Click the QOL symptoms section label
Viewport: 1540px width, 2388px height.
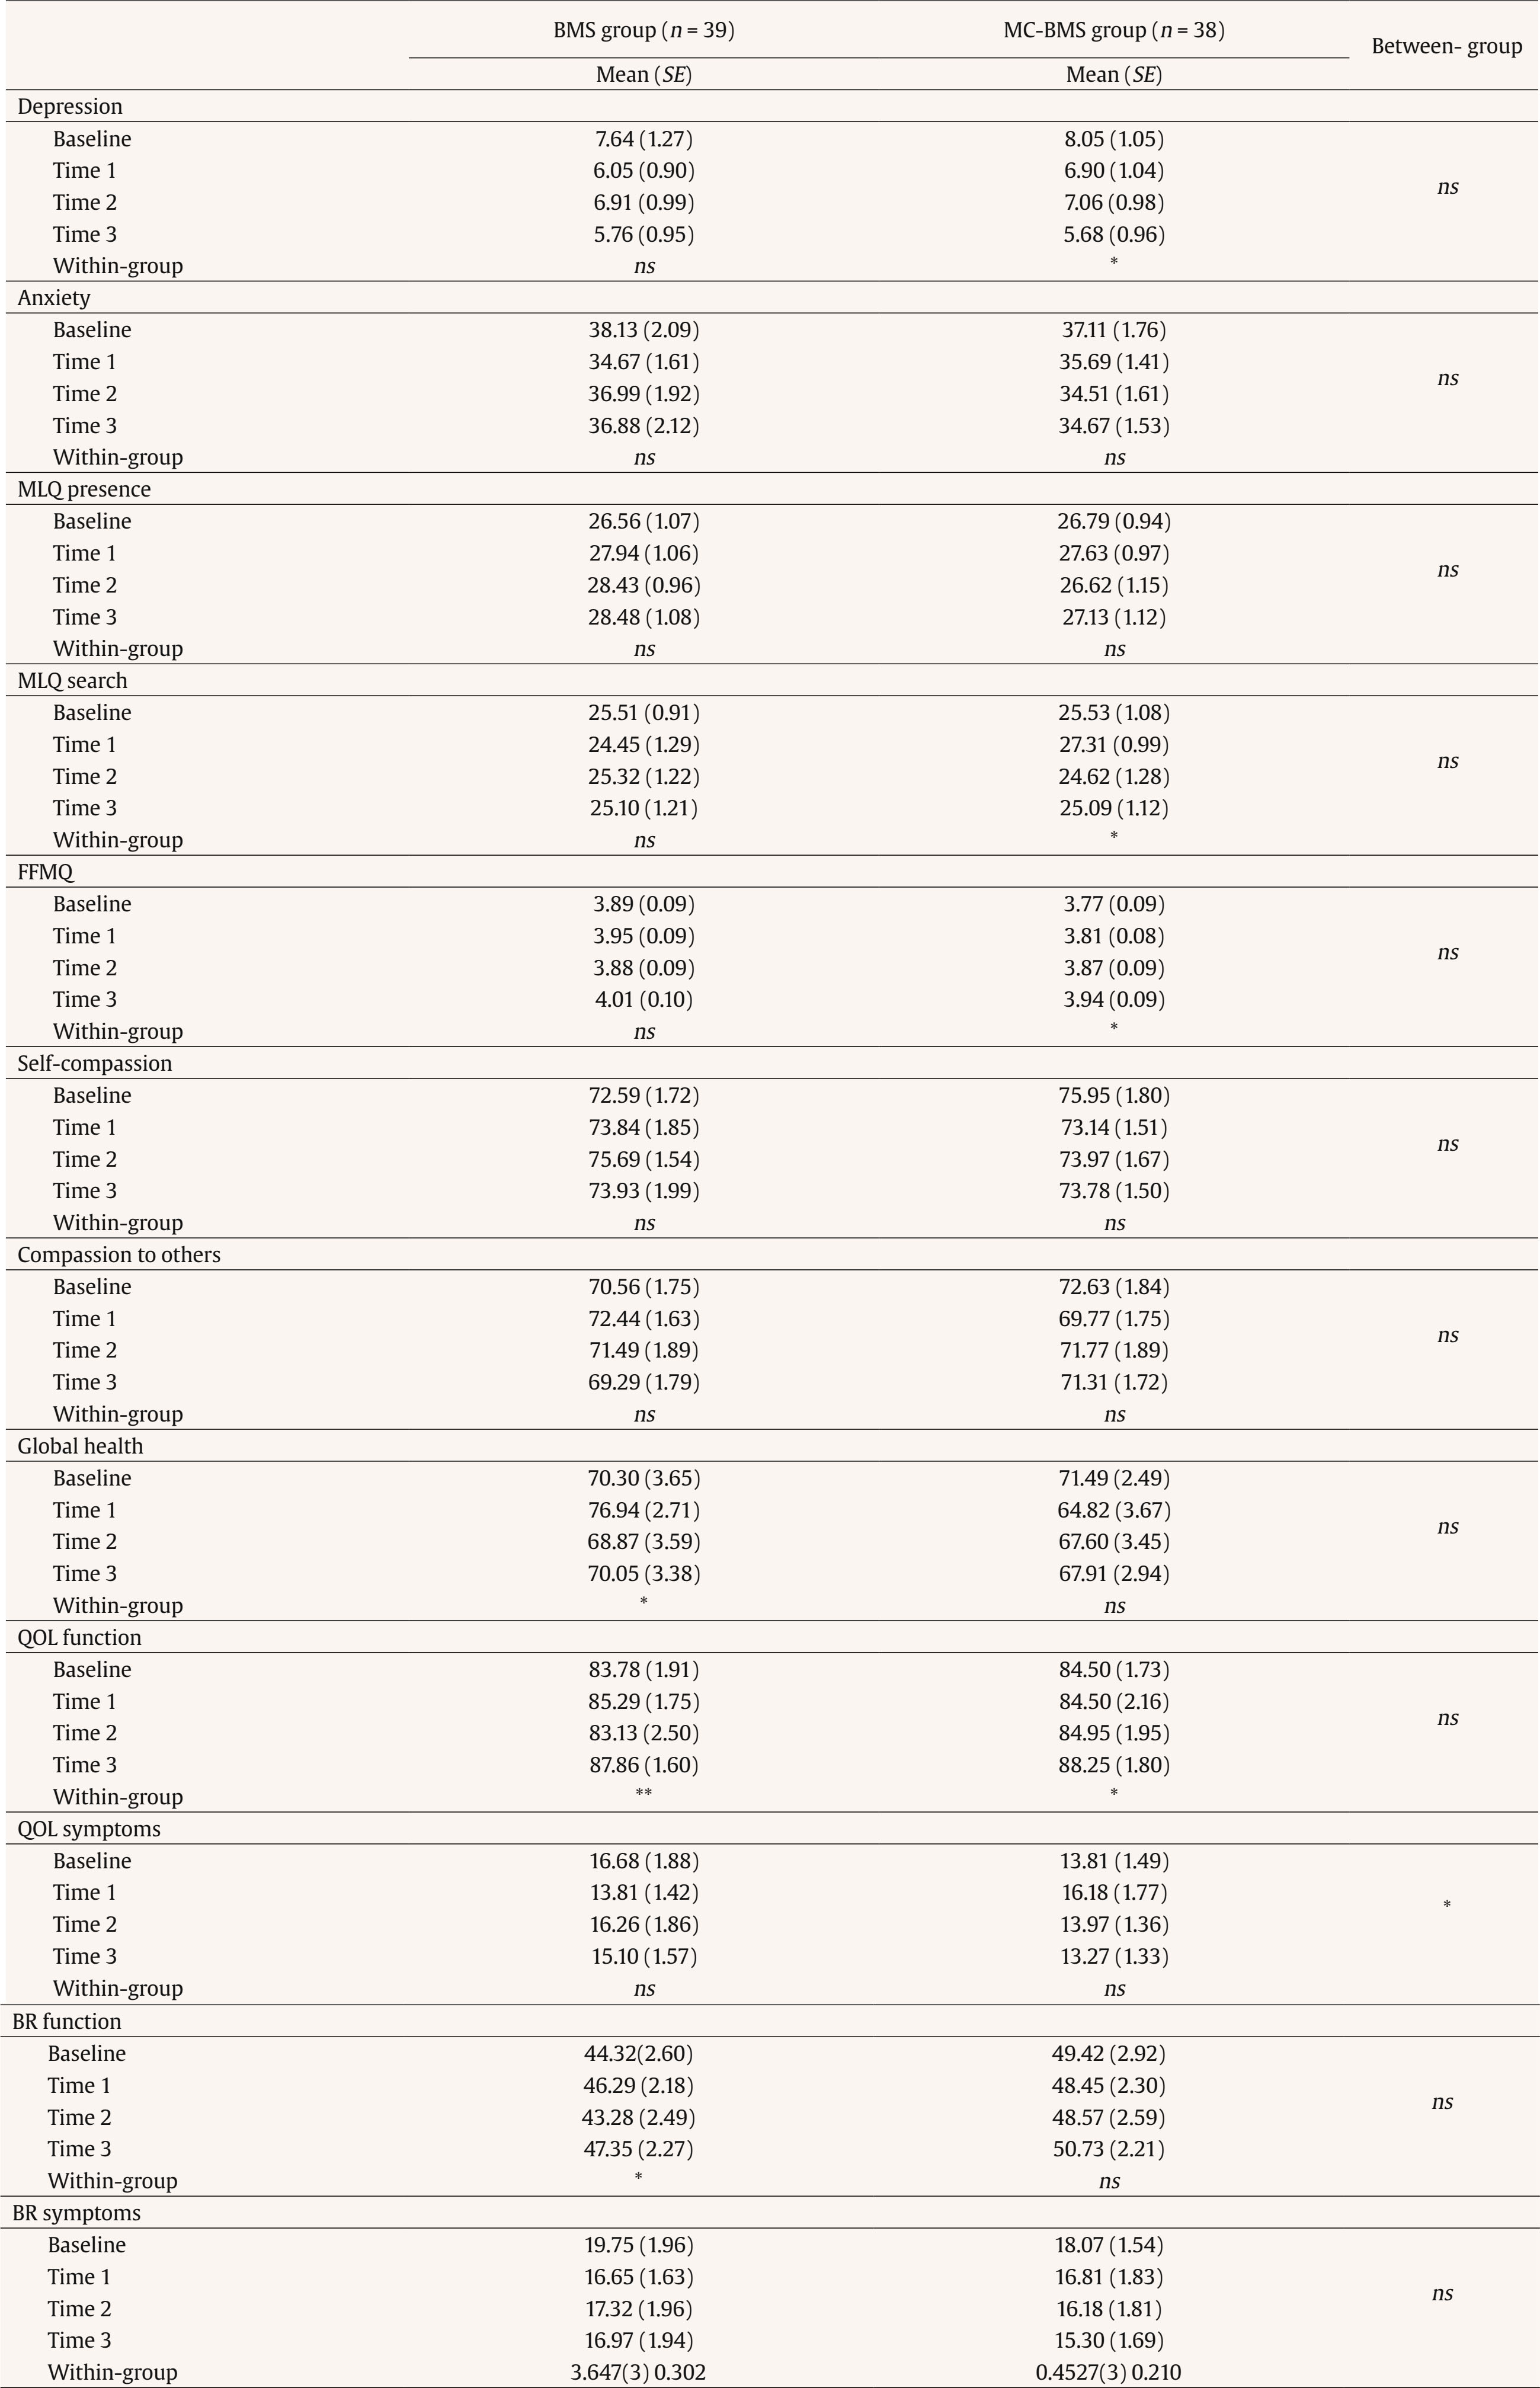tap(89, 1828)
